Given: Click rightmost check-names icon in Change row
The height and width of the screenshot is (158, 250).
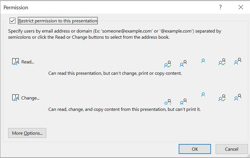Looking at the screenshot, I should click(222, 98).
